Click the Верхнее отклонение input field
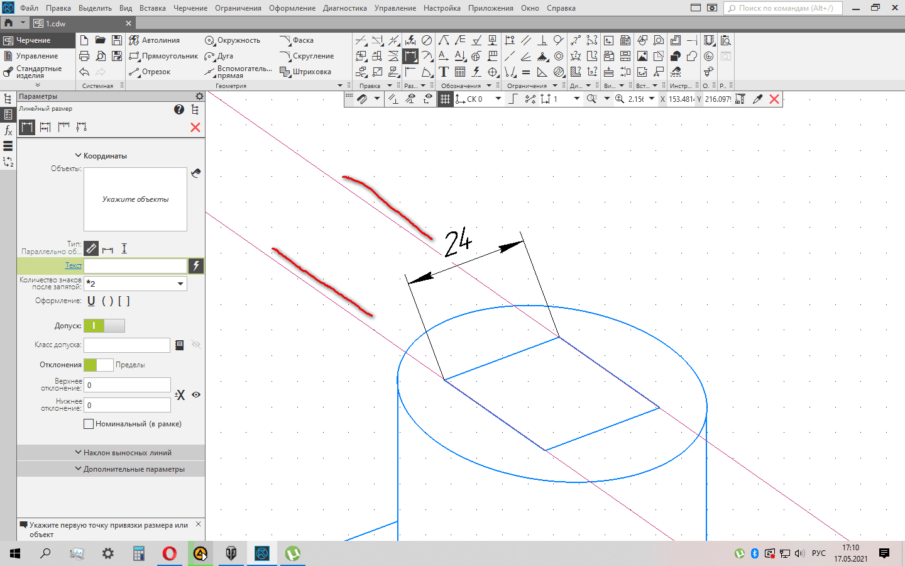The width and height of the screenshot is (905, 566). pyautogui.click(x=128, y=385)
